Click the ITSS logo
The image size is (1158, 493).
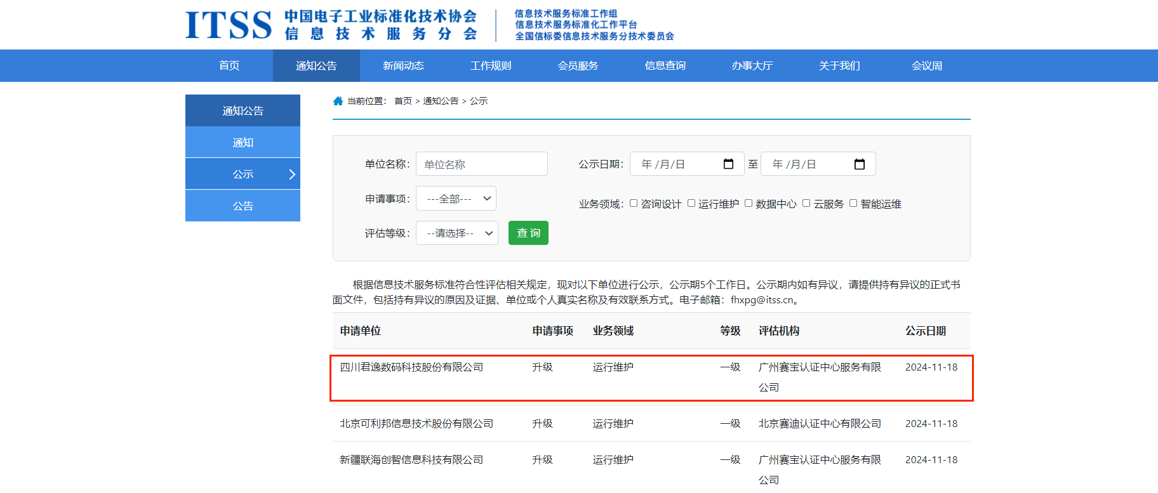click(x=229, y=25)
